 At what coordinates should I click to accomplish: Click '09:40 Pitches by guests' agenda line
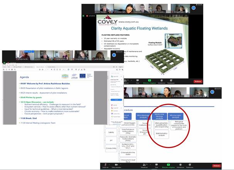pyautogui.click(x=31, y=97)
